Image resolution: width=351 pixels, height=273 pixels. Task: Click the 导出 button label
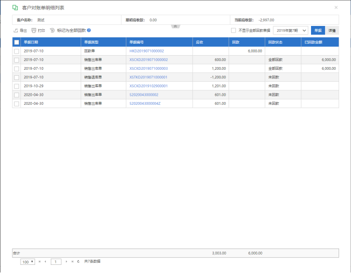coord(23,30)
